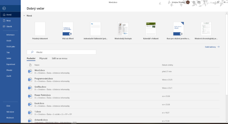The width and height of the screenshot is (228, 124).
Task: Open help with the question mark icon
Action: tap(204, 2)
